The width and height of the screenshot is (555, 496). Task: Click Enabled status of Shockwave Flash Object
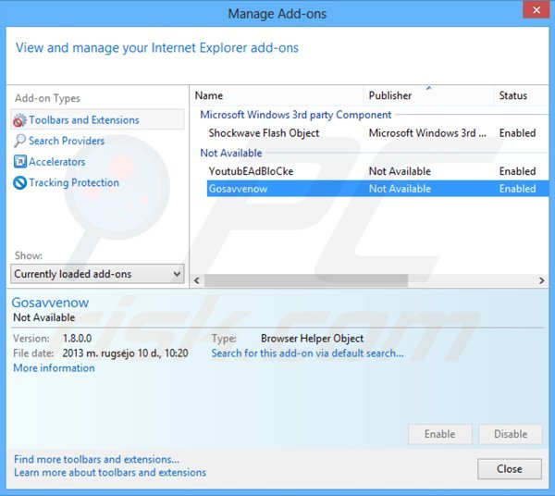click(517, 133)
